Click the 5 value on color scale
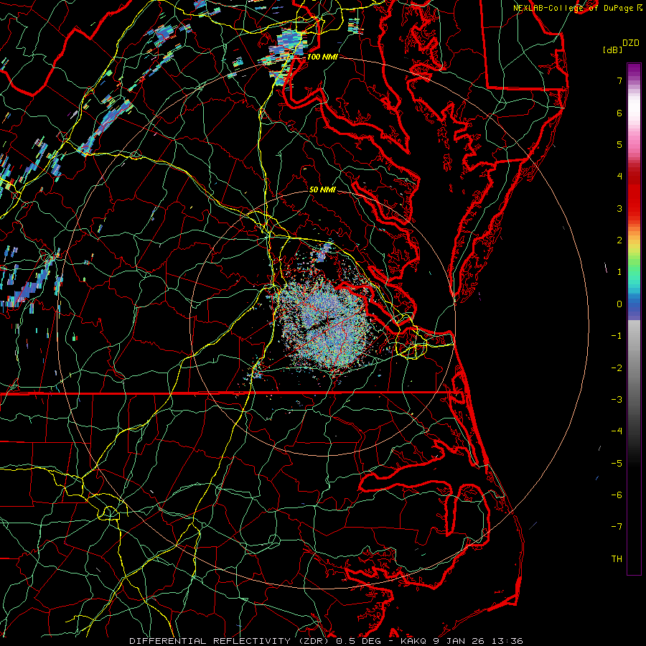Image resolution: width=646 pixels, height=646 pixels. pos(619,144)
